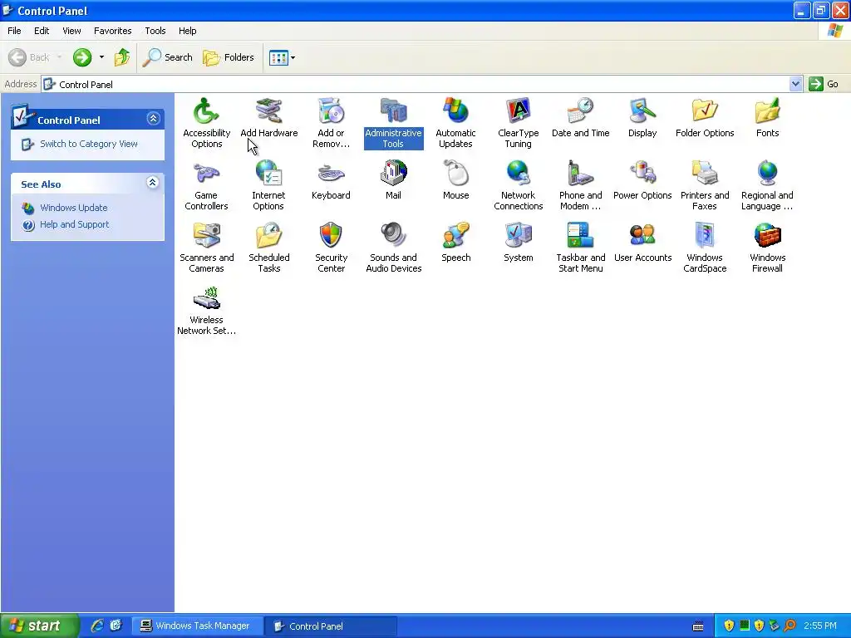851x638 pixels.
Task: Collapse the Control Panel side pane section
Action: pos(153,119)
